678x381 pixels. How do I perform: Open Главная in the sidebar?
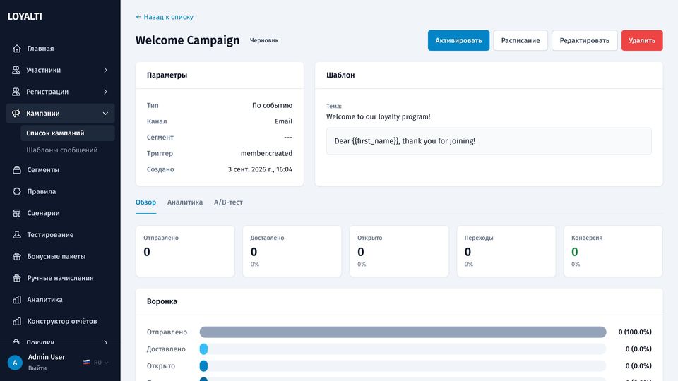(x=60, y=49)
